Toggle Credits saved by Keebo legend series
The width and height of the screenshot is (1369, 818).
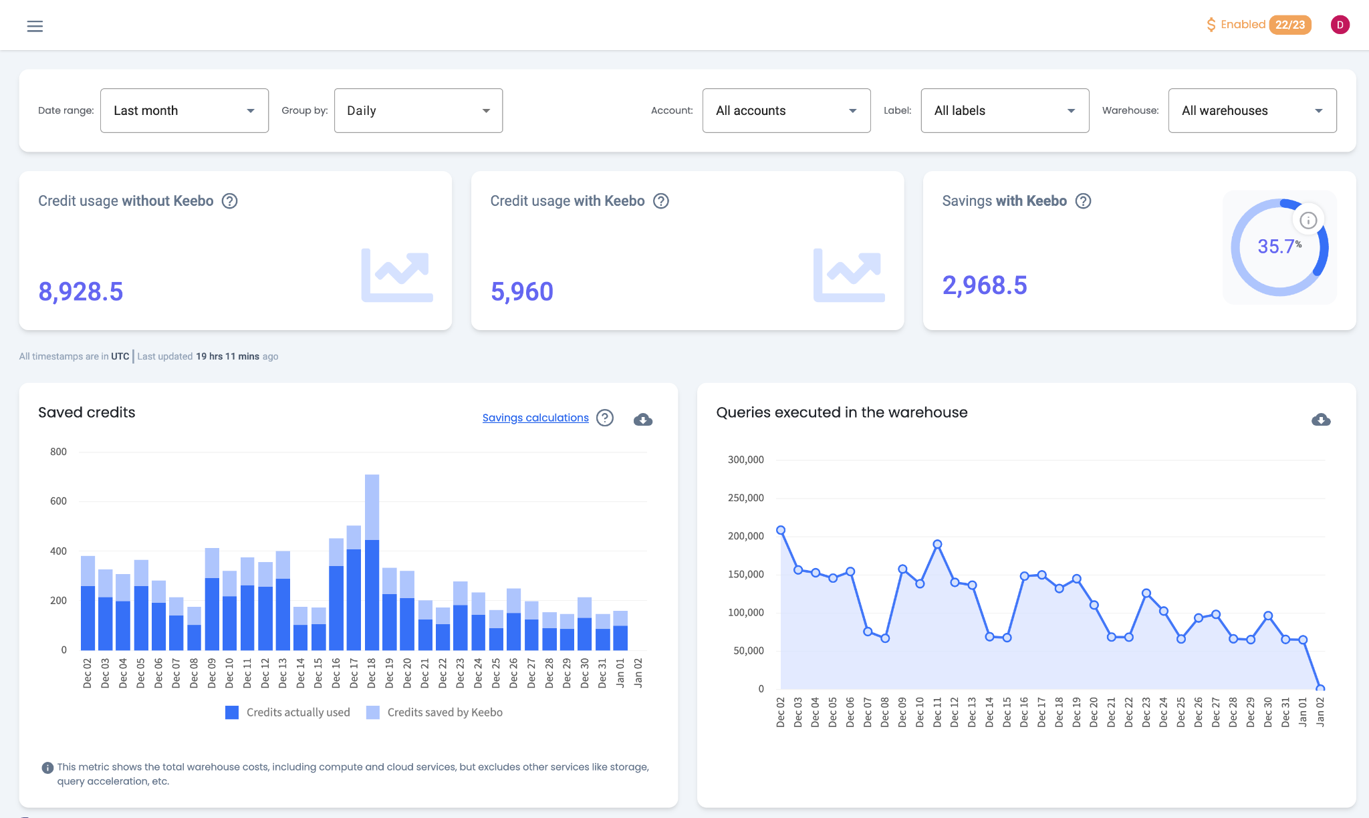coord(434,712)
